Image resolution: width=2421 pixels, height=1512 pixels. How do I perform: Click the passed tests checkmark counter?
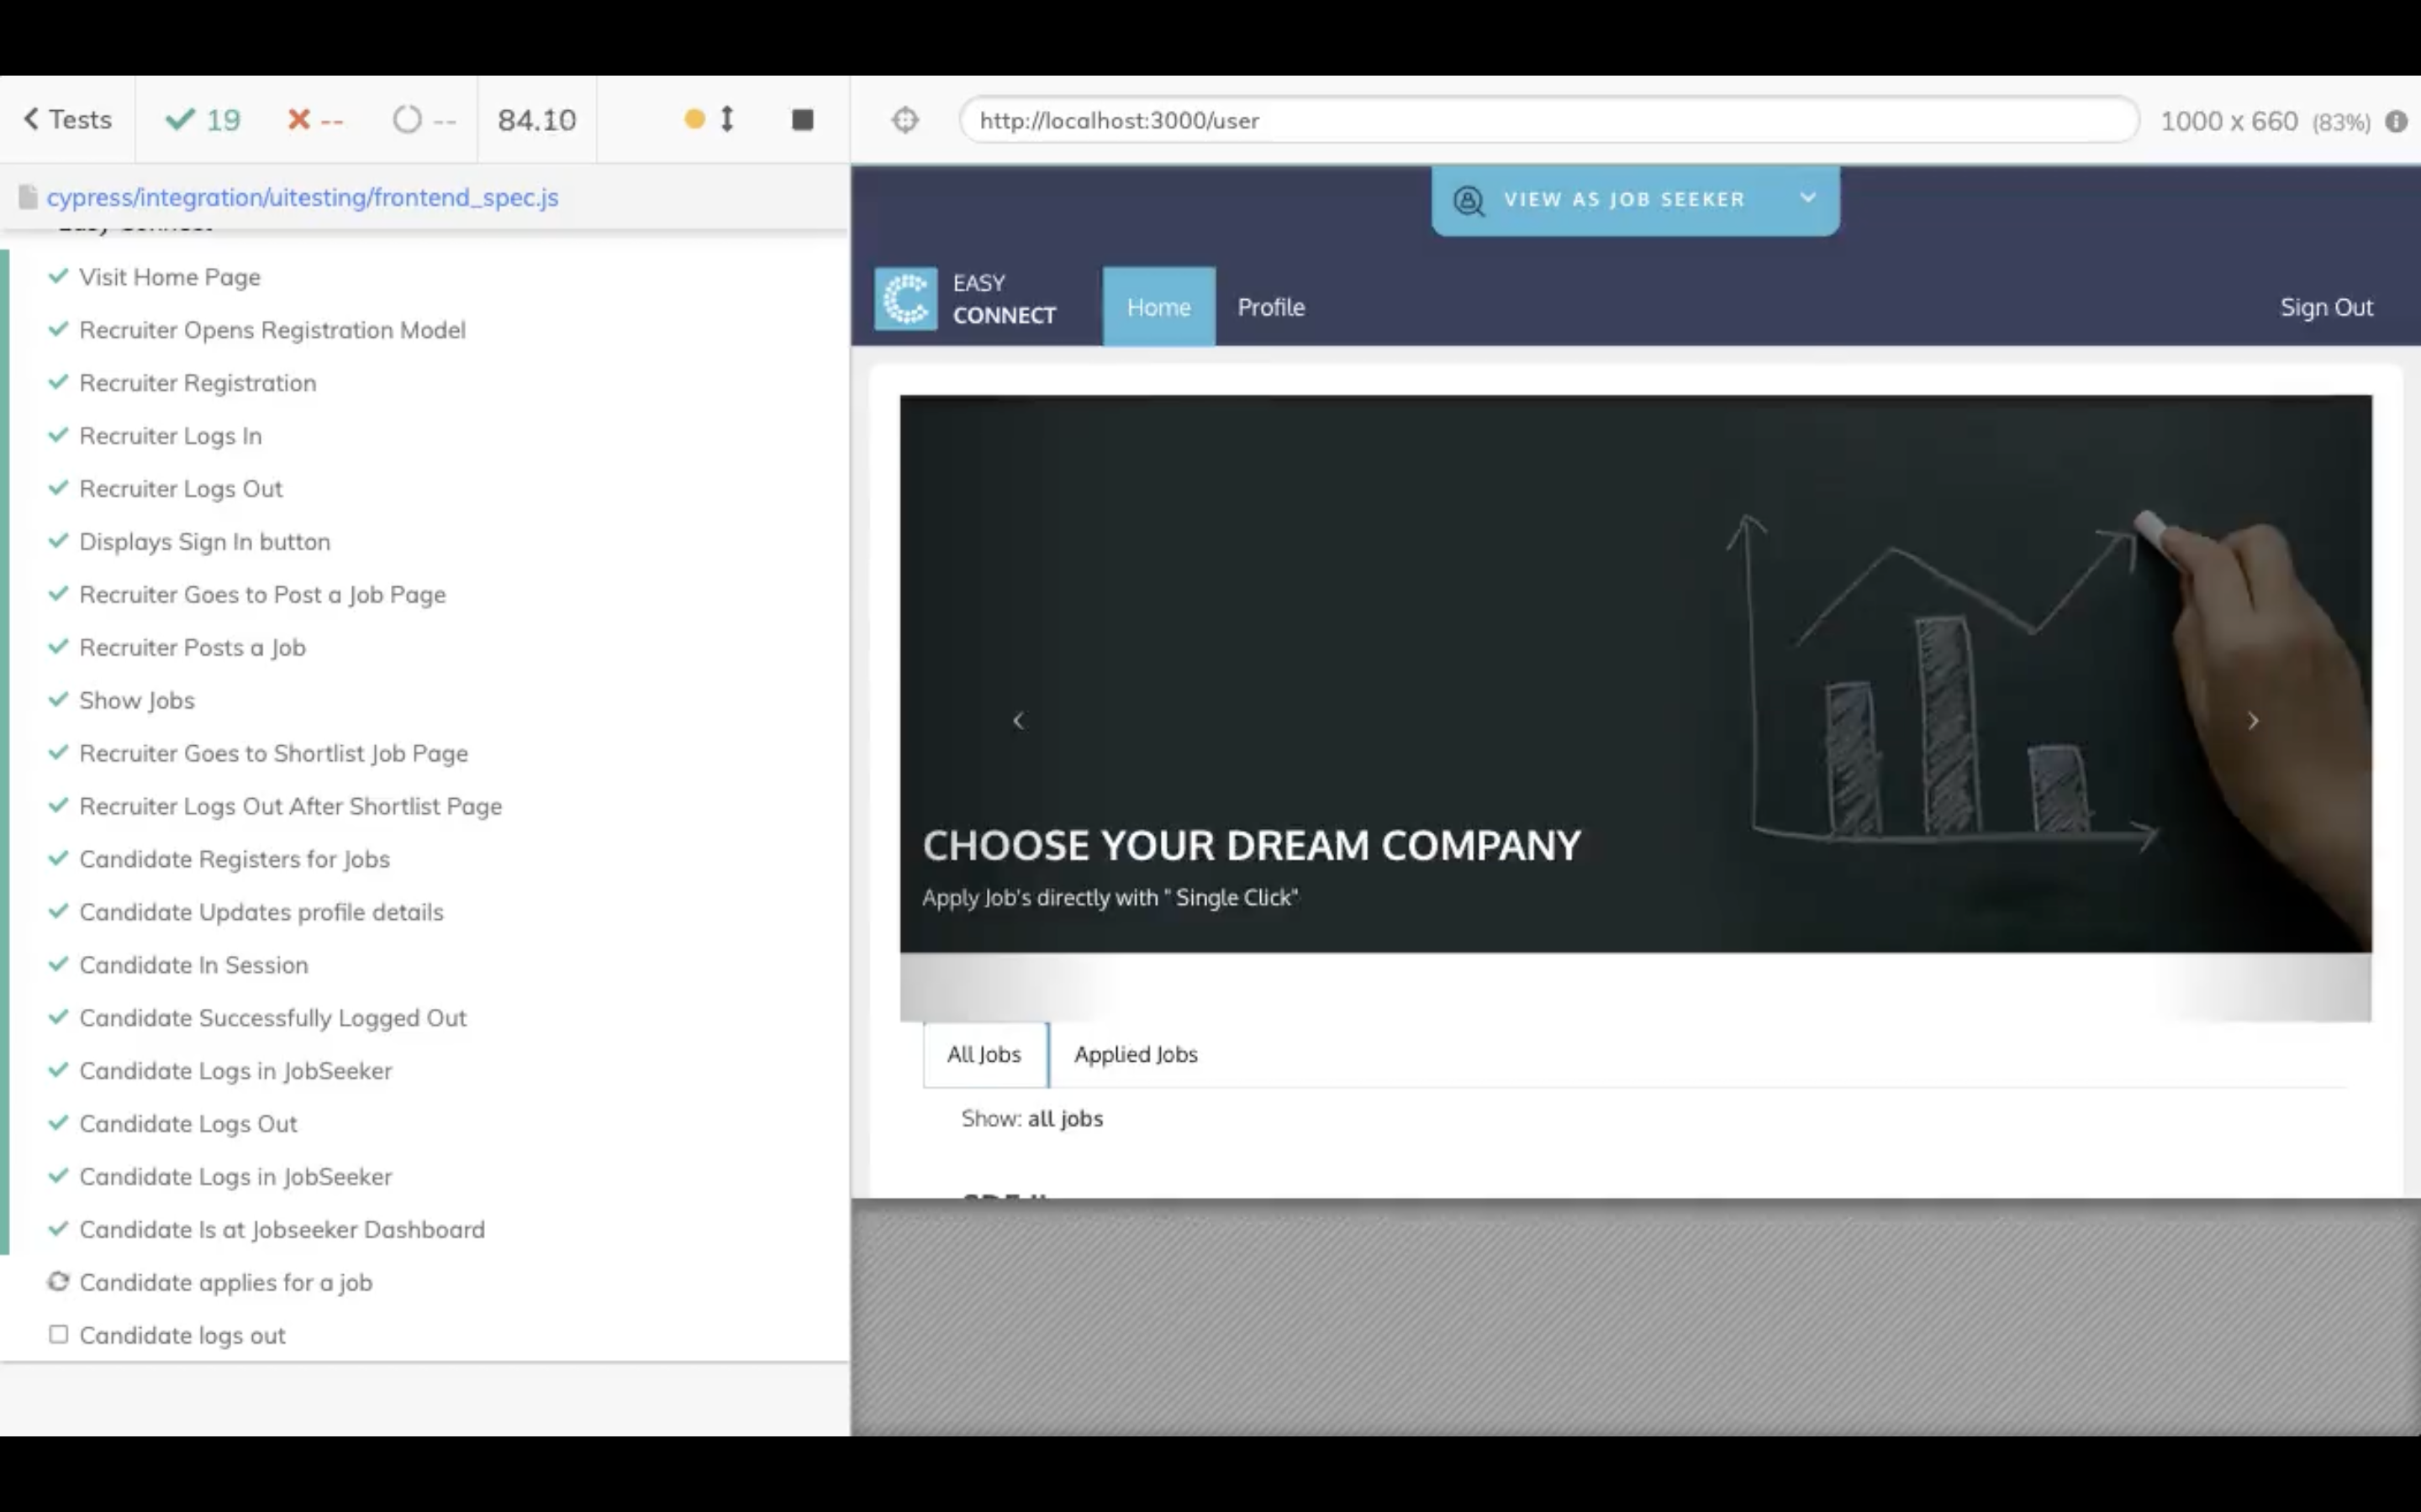[203, 120]
